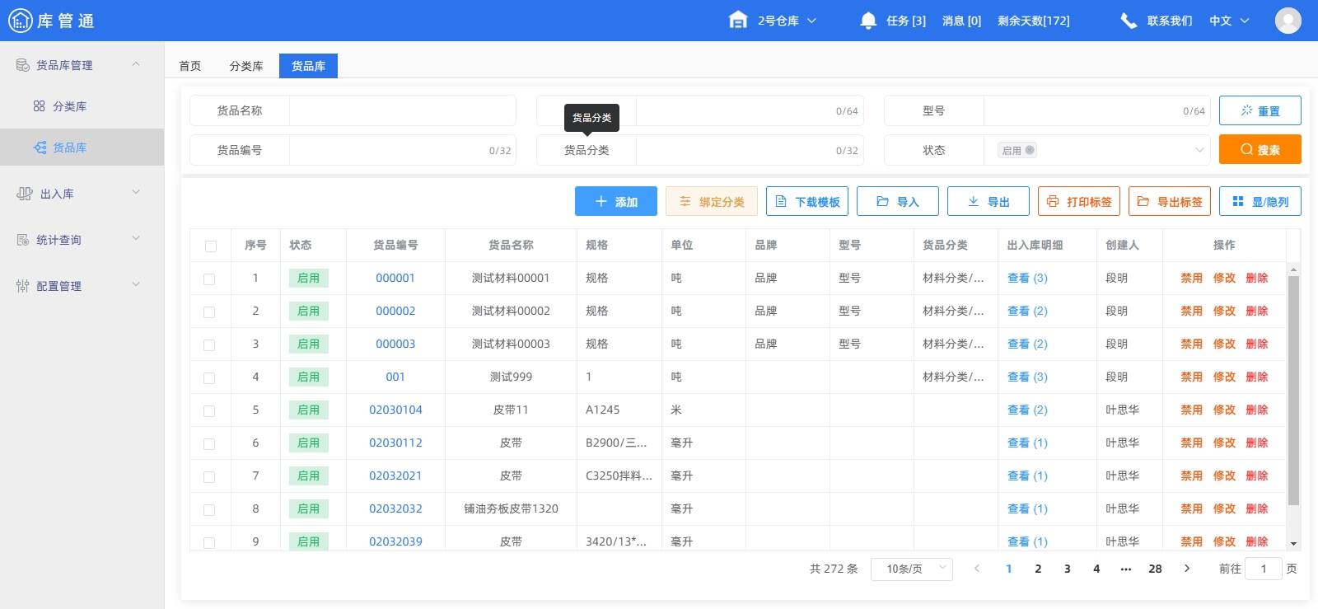Switch to the 首页 tab

click(x=190, y=66)
